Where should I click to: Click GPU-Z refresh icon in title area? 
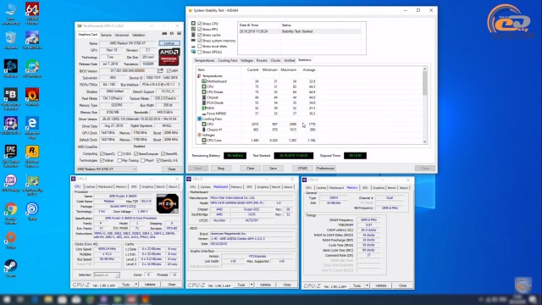(x=172, y=34)
